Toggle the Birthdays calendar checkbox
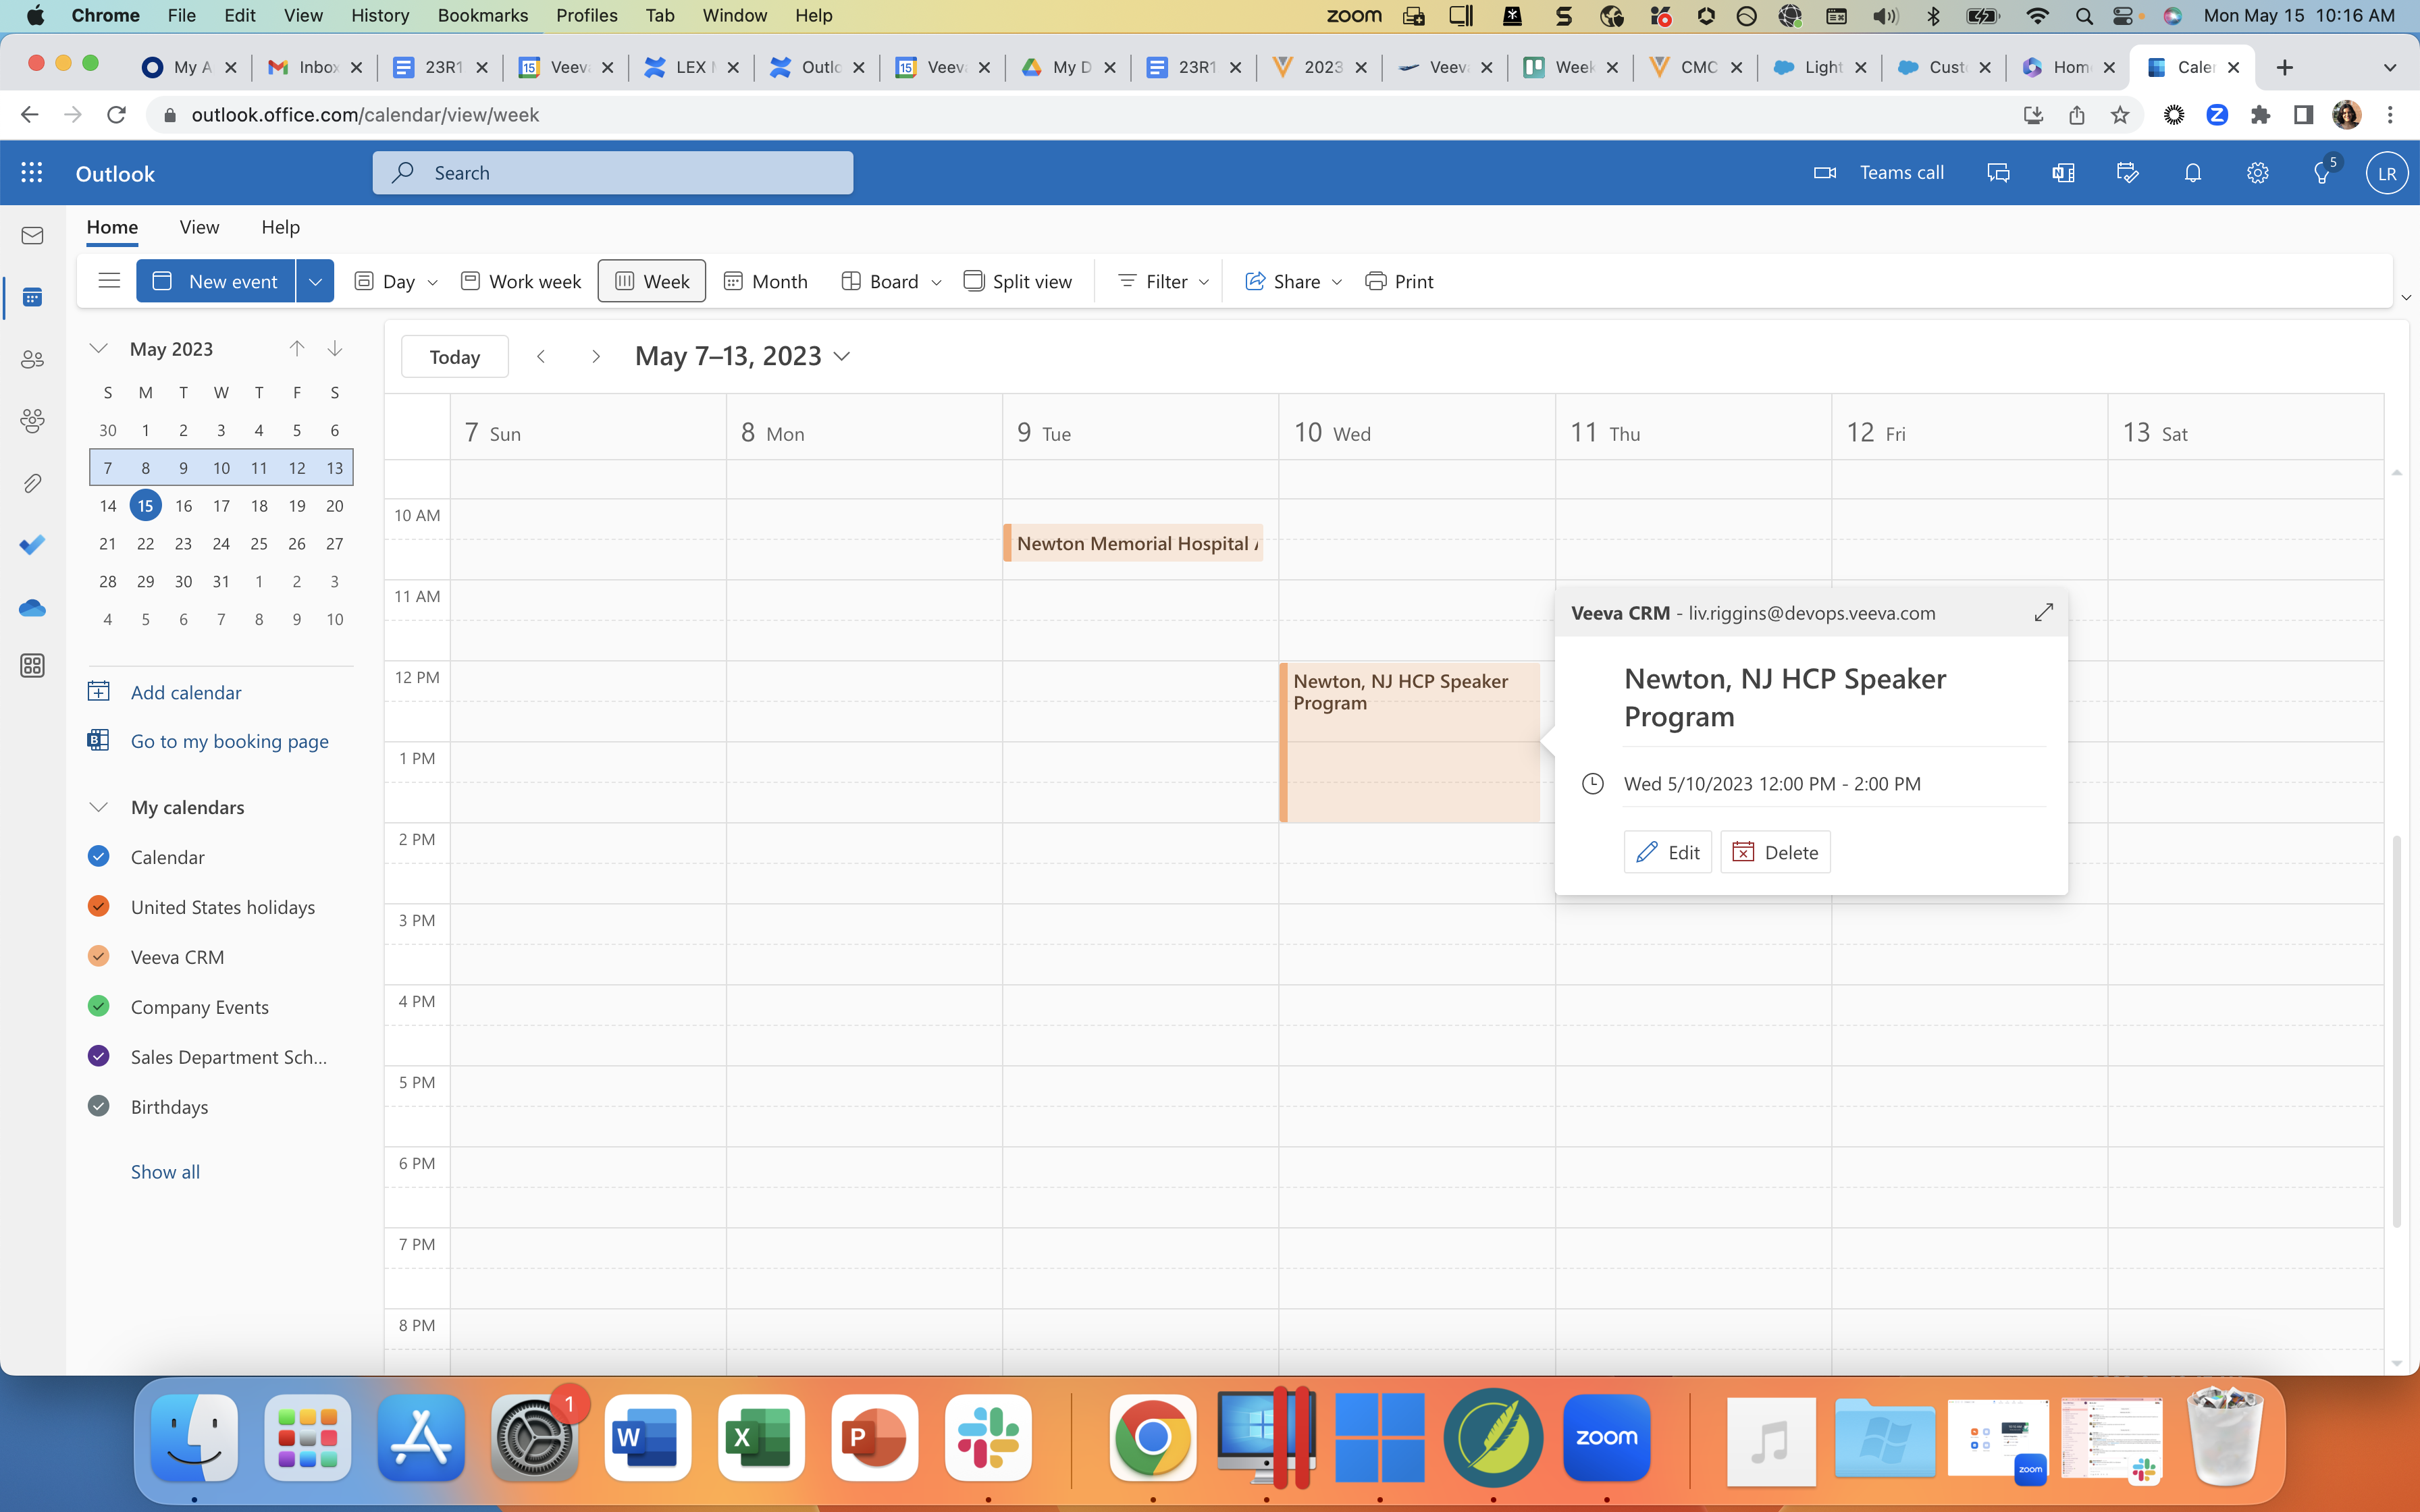The image size is (2420, 1512). pyautogui.click(x=98, y=1106)
